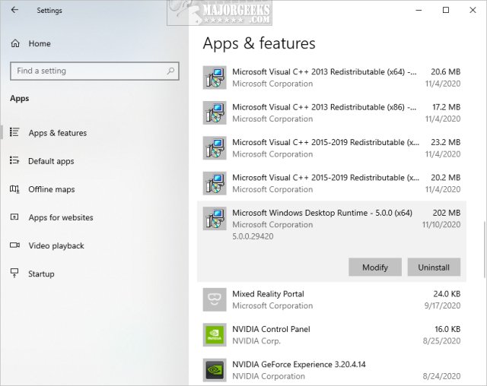Click the Windows Desktop Runtime installer icon
Viewport: 487px width, 386px height.
pyautogui.click(x=215, y=219)
